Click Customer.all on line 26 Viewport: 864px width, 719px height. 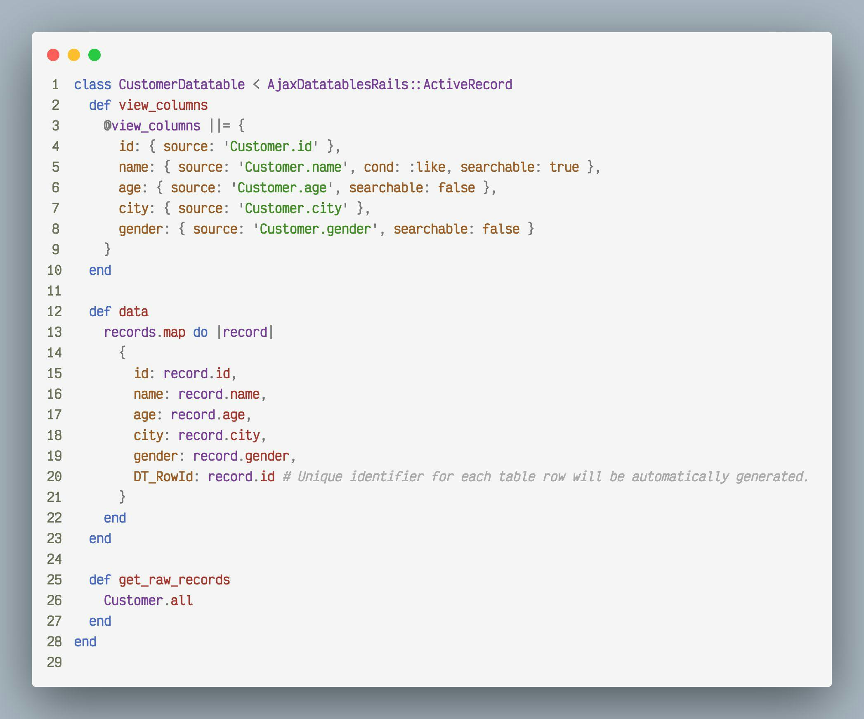tap(148, 601)
